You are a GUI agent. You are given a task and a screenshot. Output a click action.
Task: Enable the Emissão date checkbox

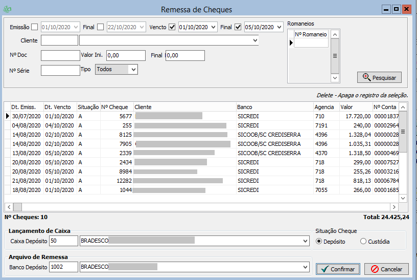click(35, 27)
